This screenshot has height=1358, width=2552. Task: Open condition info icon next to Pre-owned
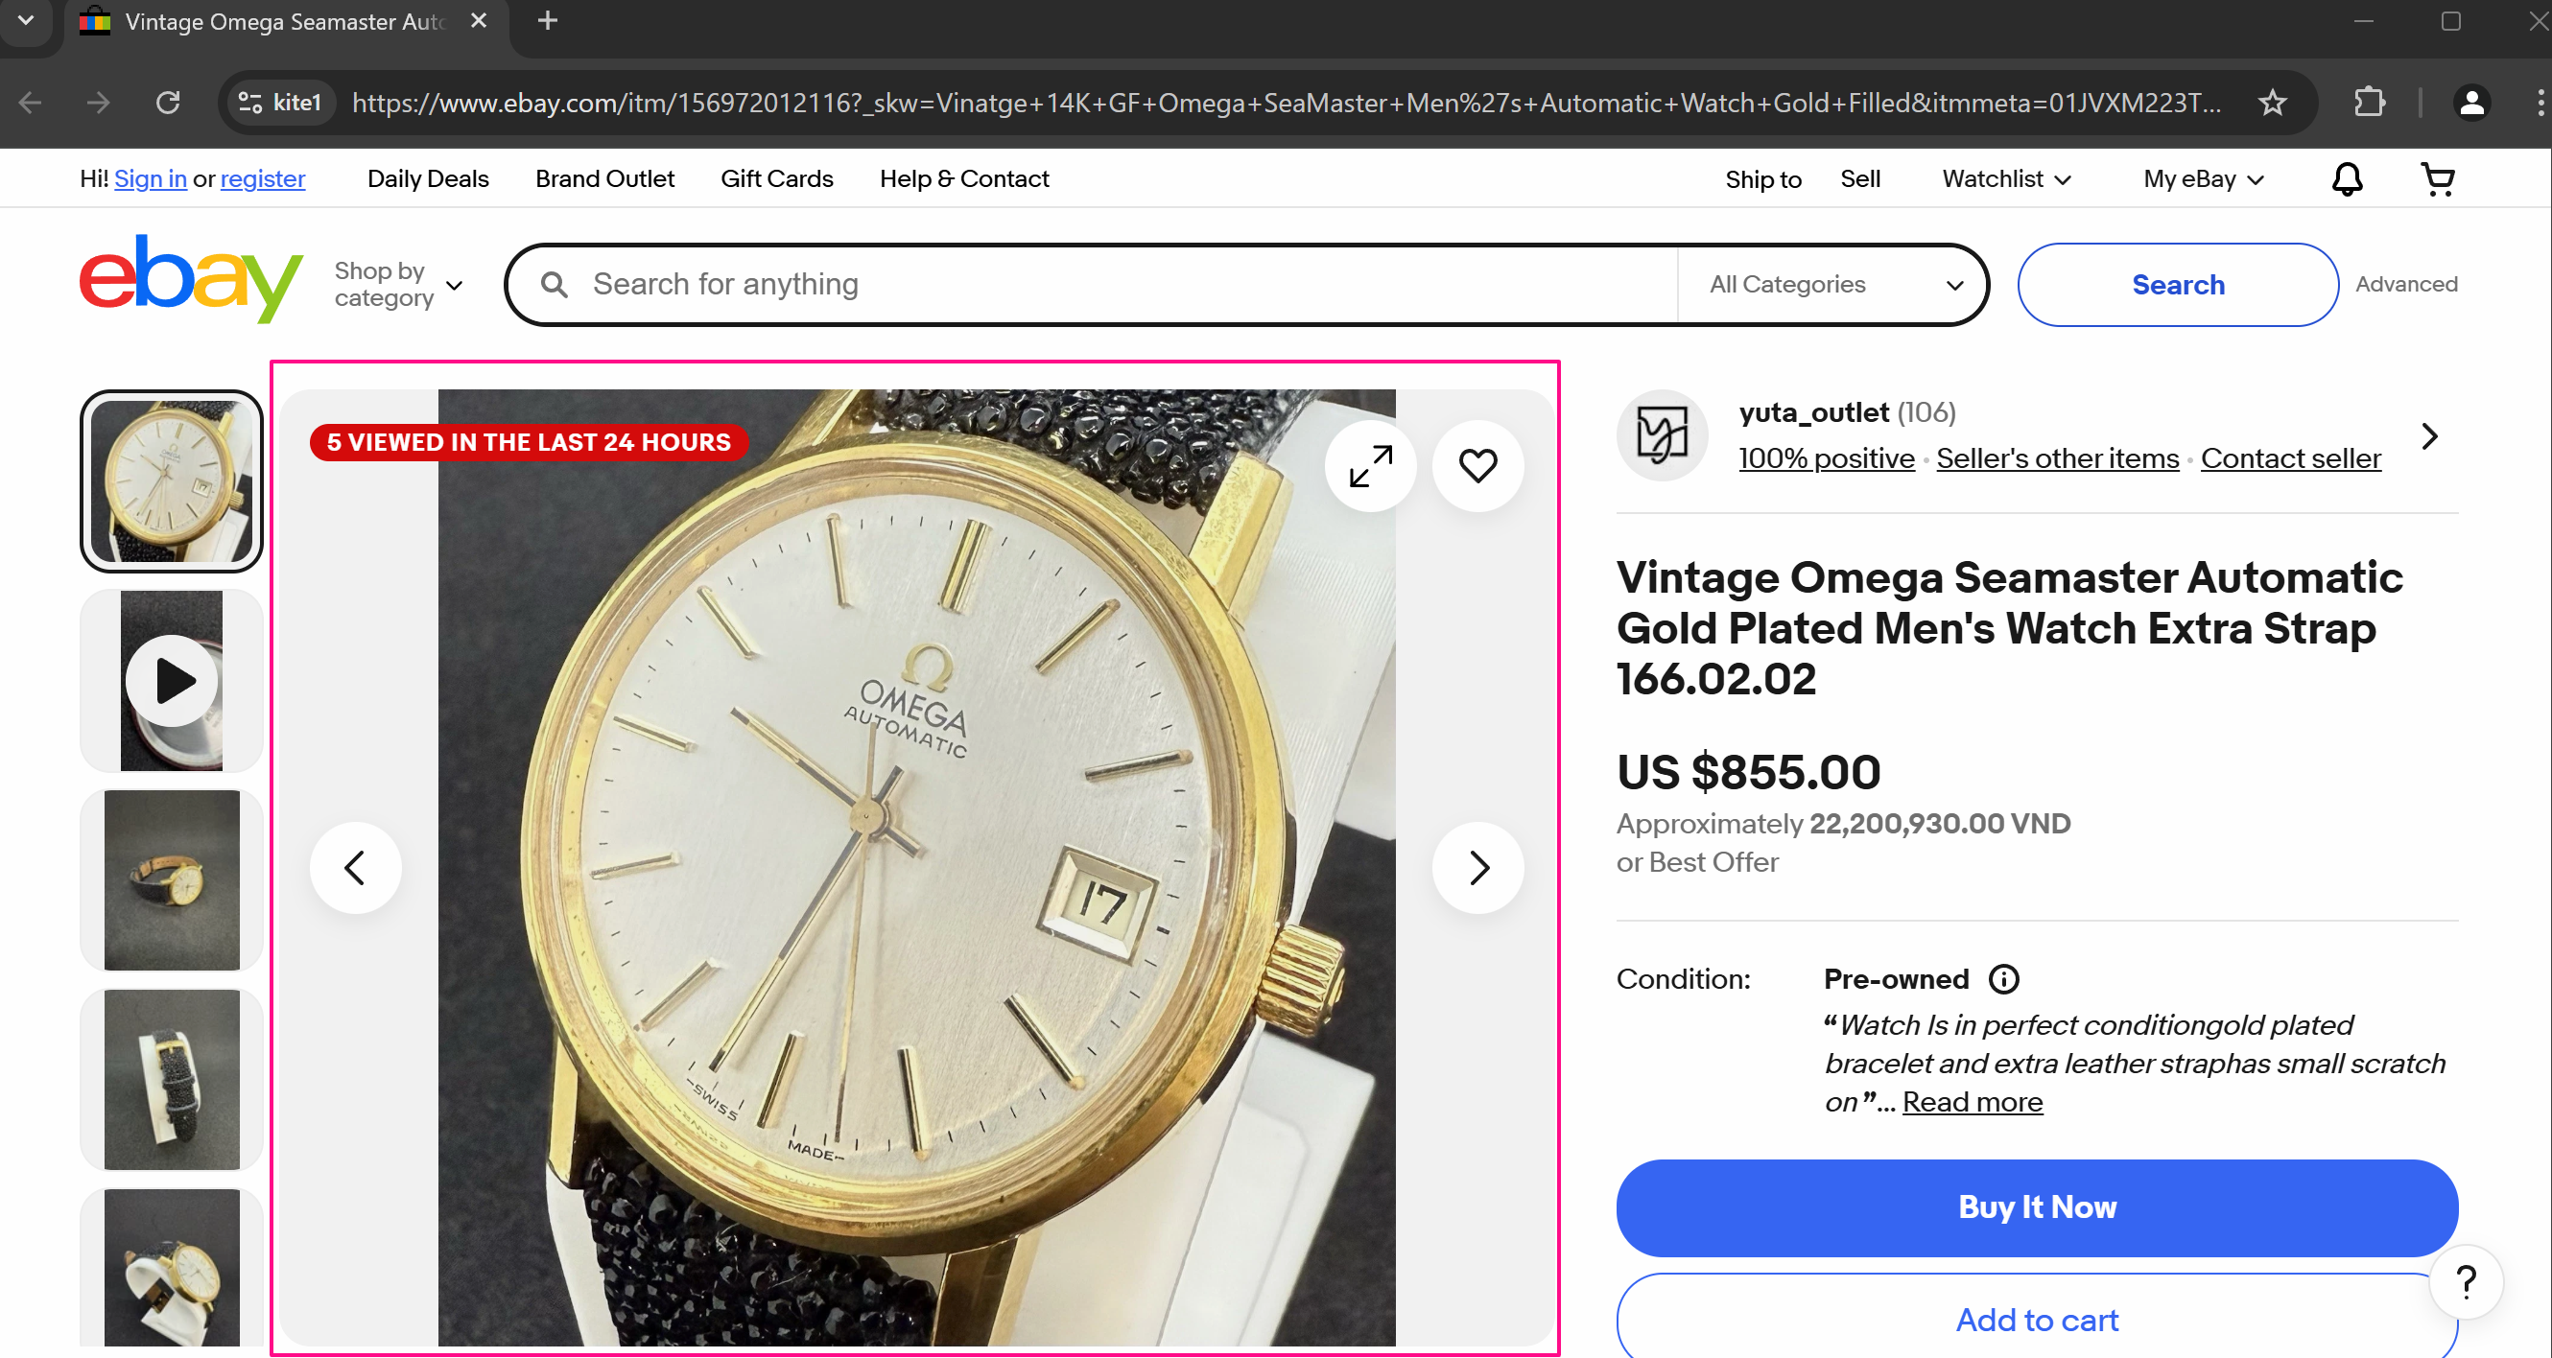pyautogui.click(x=2003, y=979)
